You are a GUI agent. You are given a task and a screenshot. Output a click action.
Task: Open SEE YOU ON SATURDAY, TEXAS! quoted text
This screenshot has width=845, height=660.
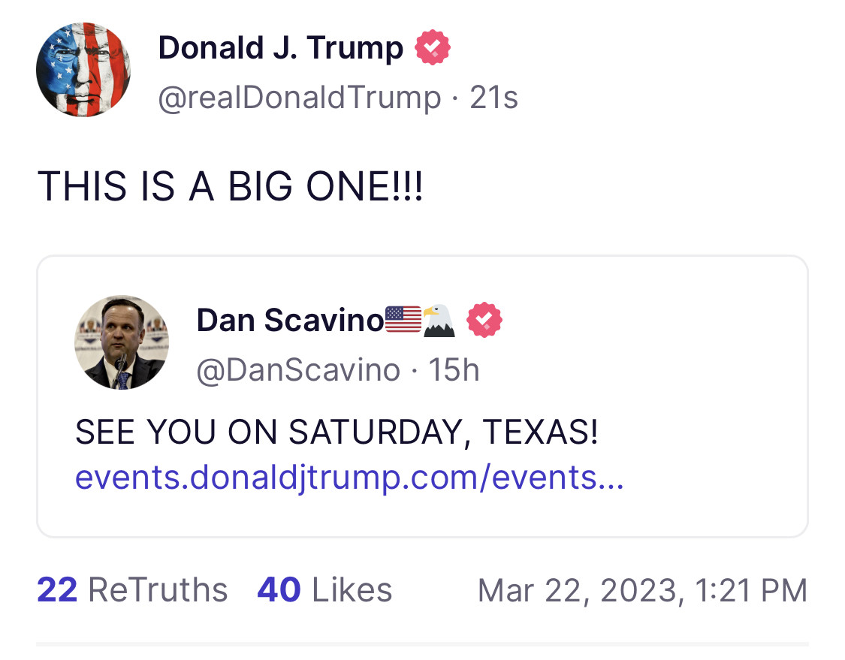point(336,432)
